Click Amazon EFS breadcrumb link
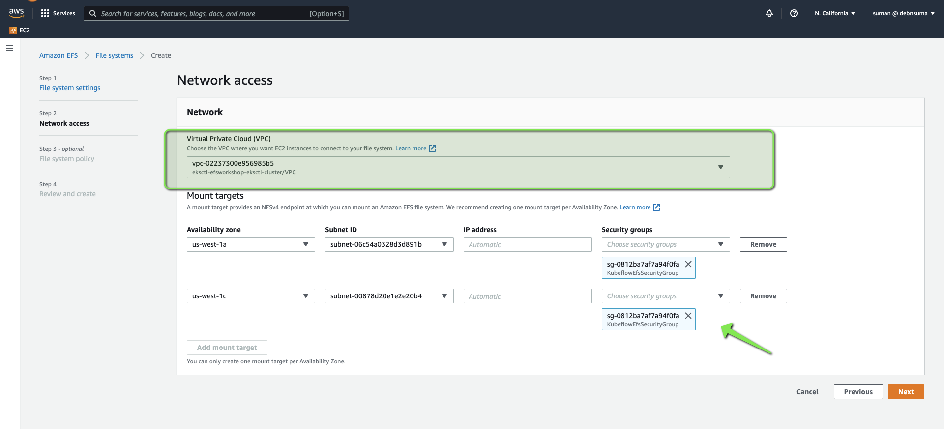 (x=59, y=55)
